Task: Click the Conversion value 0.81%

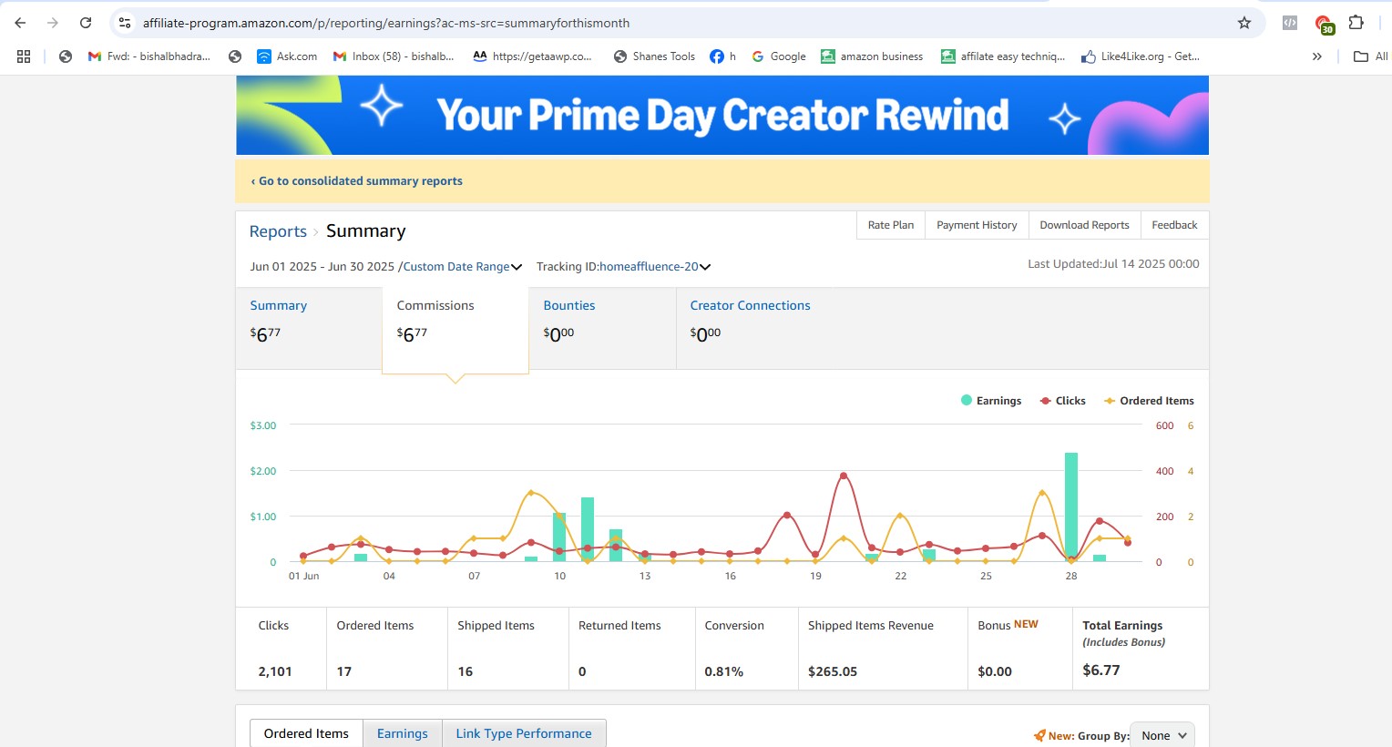Action: (724, 671)
